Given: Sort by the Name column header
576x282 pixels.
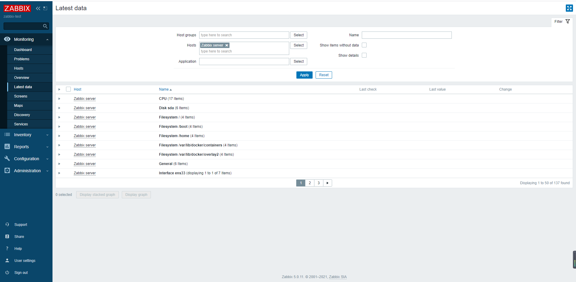Looking at the screenshot, I should 165,89.
